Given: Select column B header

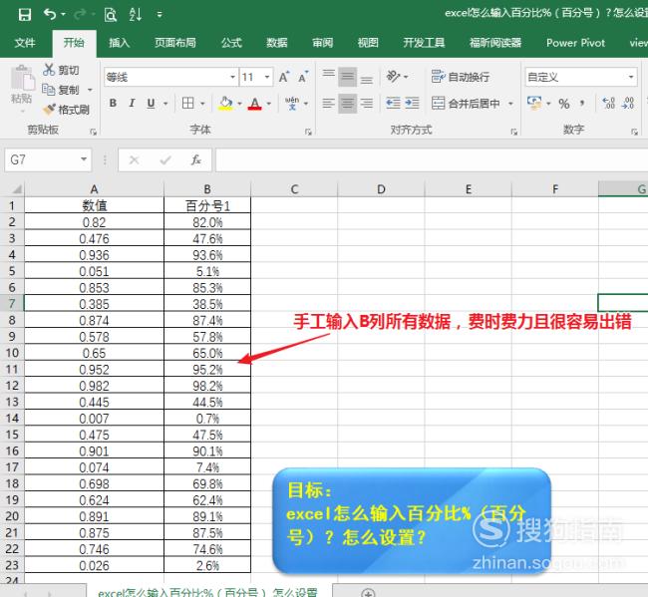Looking at the screenshot, I should (x=207, y=188).
